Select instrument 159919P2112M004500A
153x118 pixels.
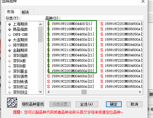[73, 60]
